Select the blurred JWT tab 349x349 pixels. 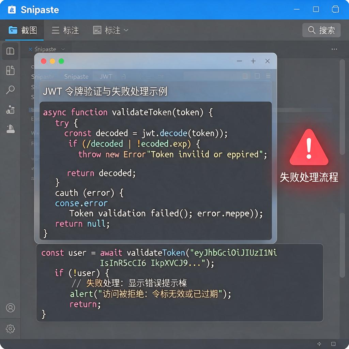coord(106,77)
